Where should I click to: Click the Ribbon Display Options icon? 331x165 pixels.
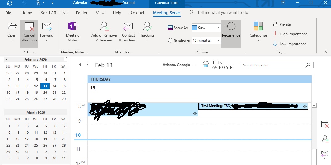tap(283, 2)
